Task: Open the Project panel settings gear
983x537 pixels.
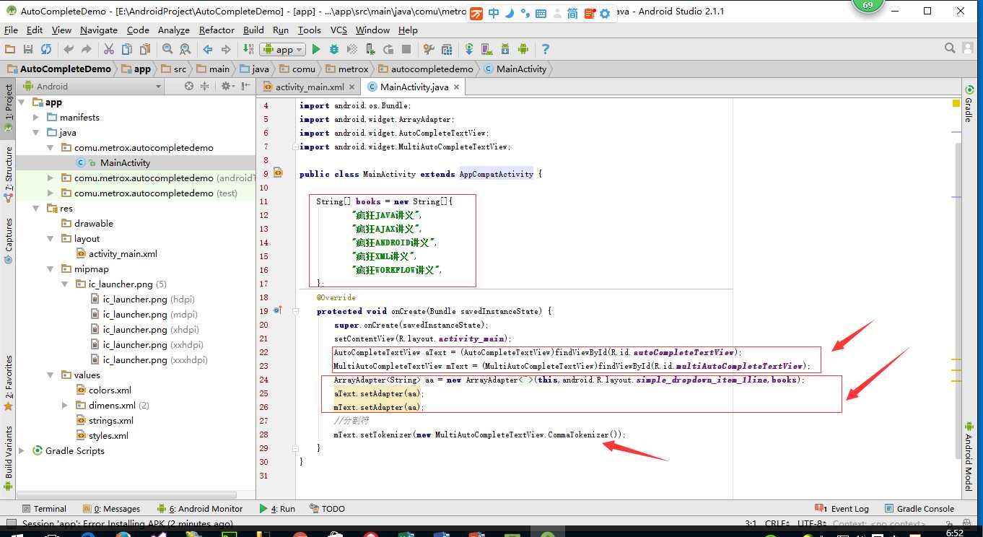Action: 227,86
